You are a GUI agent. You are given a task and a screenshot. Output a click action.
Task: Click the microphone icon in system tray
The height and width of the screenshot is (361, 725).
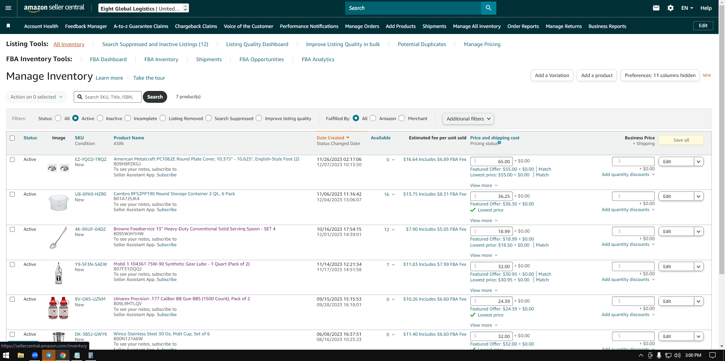[659, 355]
